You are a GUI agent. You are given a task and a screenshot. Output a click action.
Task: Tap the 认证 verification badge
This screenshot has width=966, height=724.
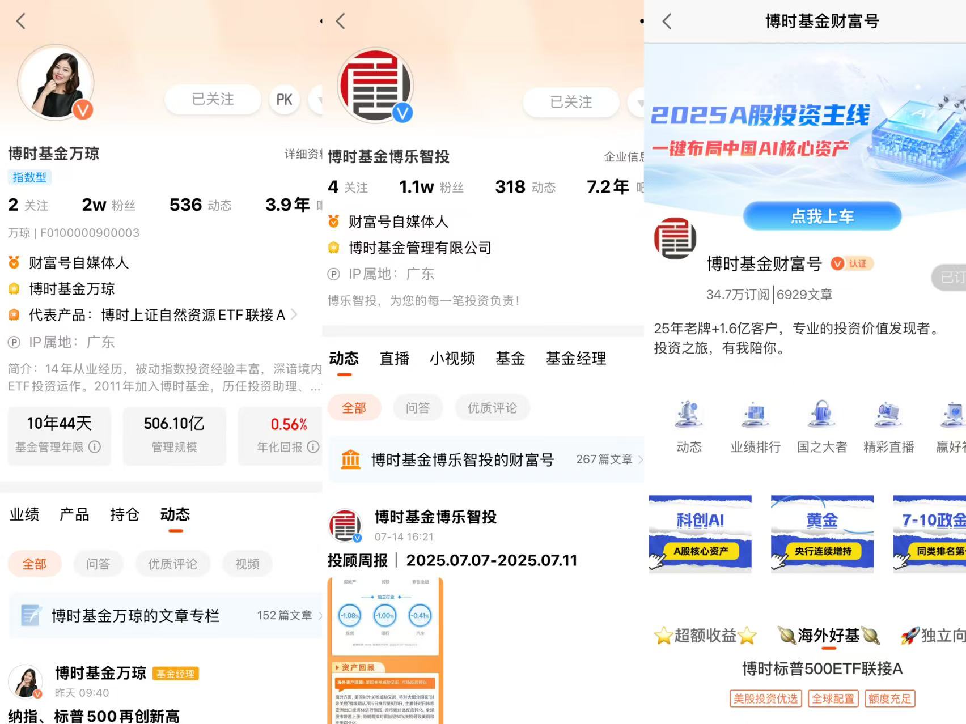click(852, 263)
